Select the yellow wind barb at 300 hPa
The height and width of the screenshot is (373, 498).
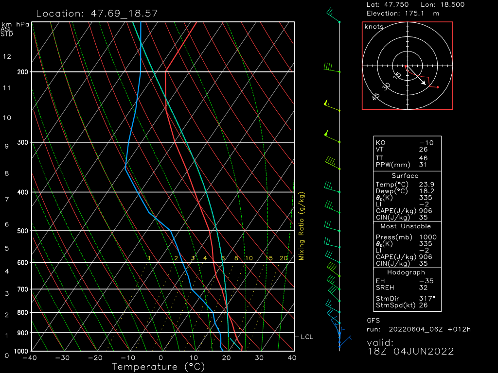331,137
